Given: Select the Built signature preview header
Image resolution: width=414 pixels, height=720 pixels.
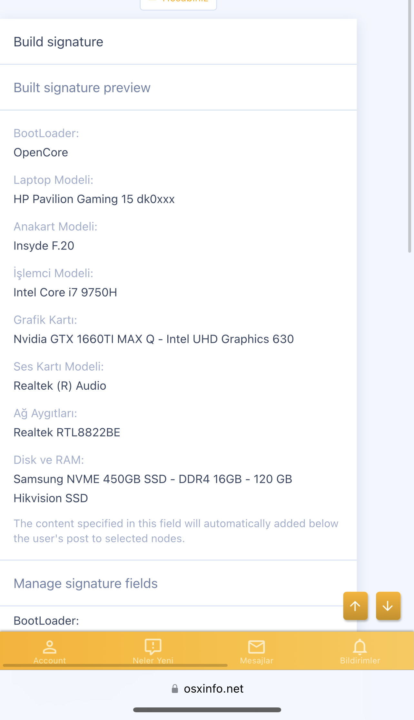Looking at the screenshot, I should click(82, 87).
